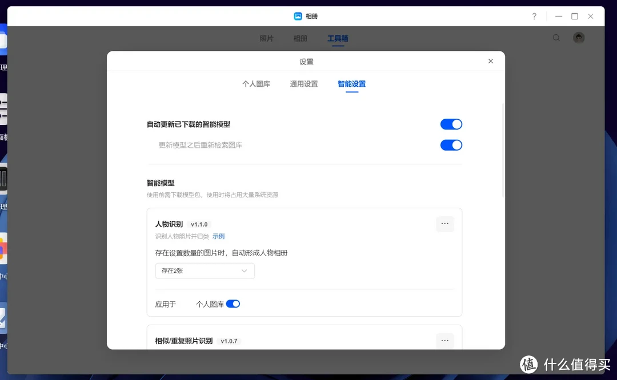The height and width of the screenshot is (380, 617).
Task: Turn off 更新模型之后重新检索图库
Action: click(x=451, y=145)
